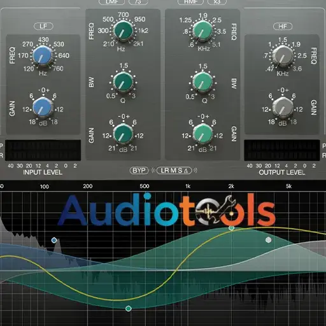
Task: Enable the x3 frequency multiplier button
Action: click(217, 2)
